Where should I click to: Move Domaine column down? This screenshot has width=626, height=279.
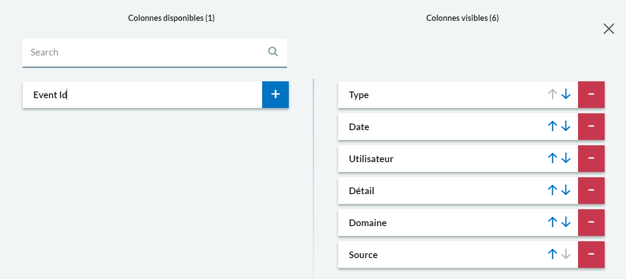click(566, 223)
